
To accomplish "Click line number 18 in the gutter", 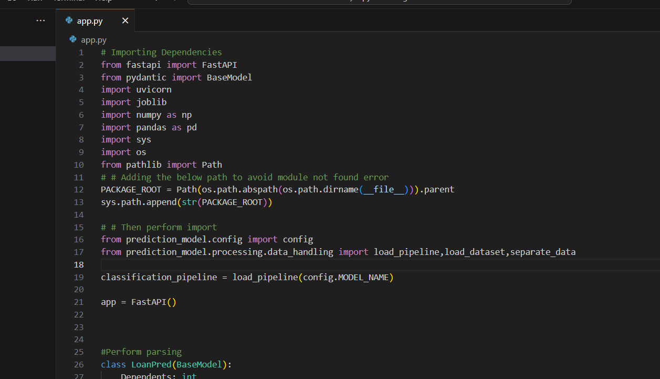I will (x=79, y=264).
